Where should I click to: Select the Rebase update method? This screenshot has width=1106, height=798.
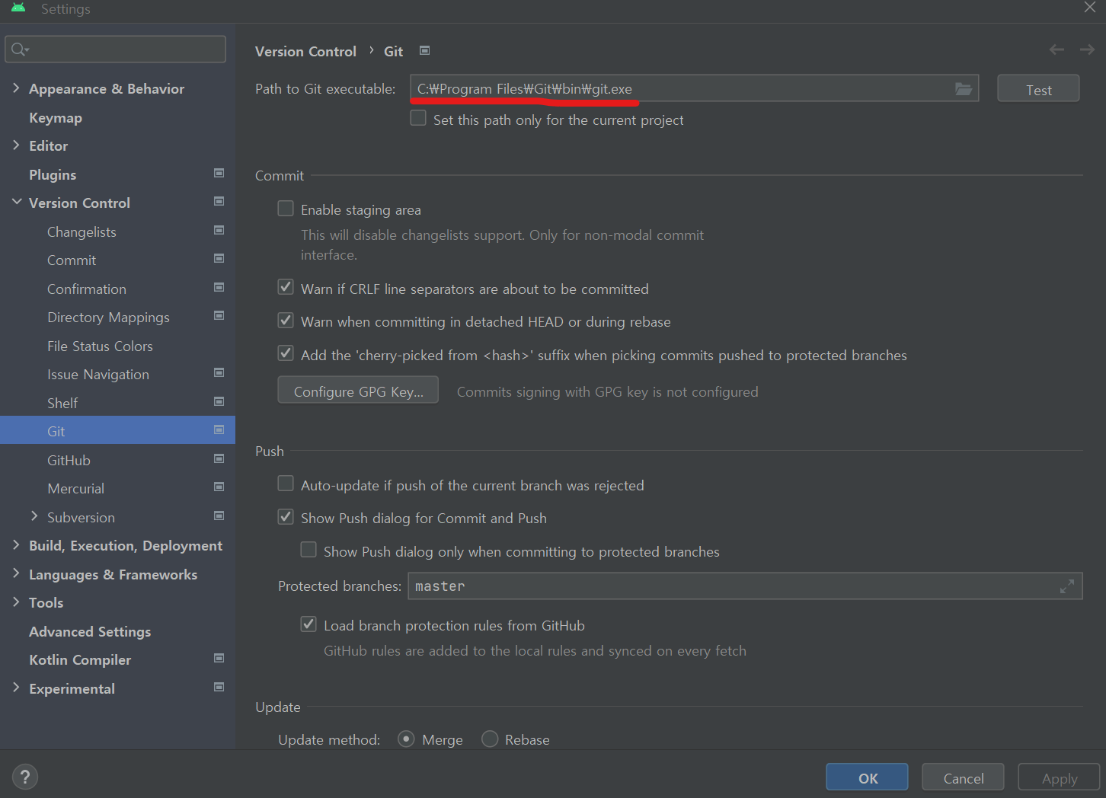coord(490,739)
